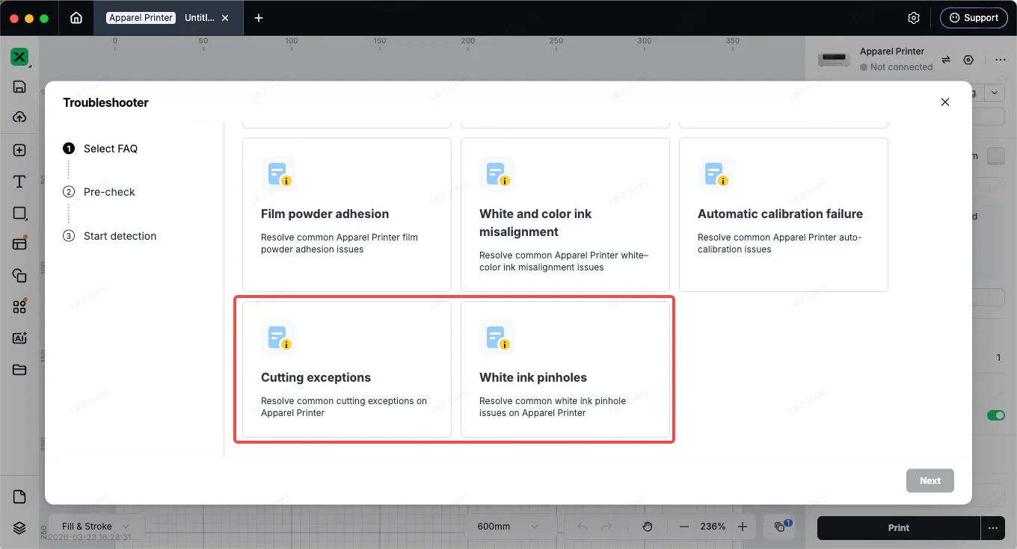
Task: Click the xTool logo icon
Action: pyautogui.click(x=19, y=57)
